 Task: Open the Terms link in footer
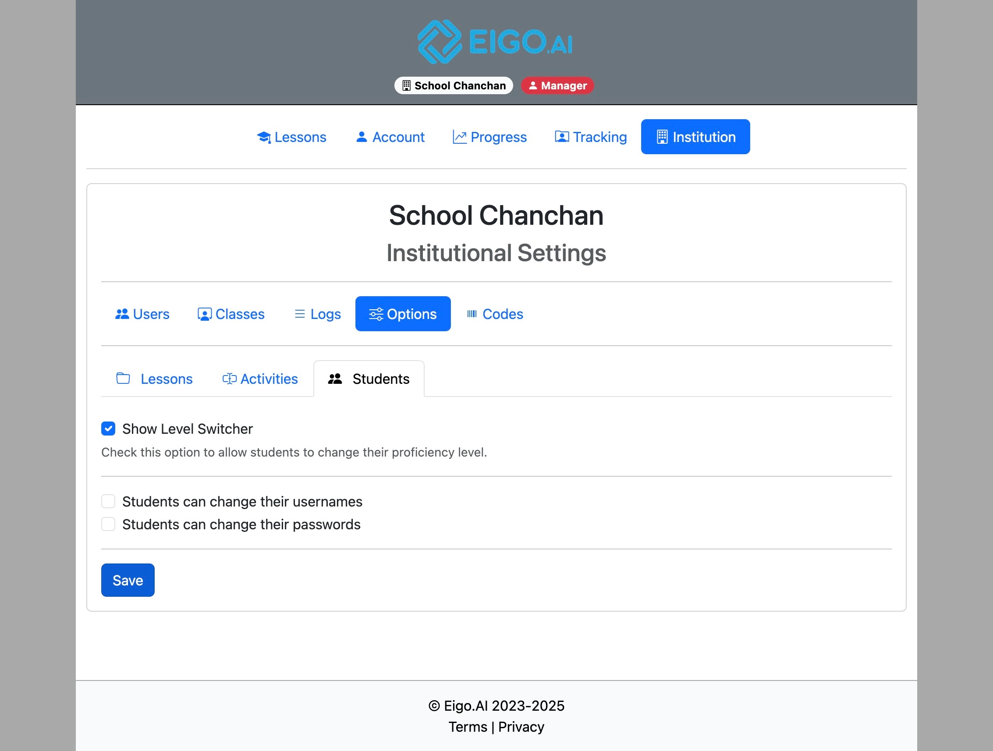(468, 727)
